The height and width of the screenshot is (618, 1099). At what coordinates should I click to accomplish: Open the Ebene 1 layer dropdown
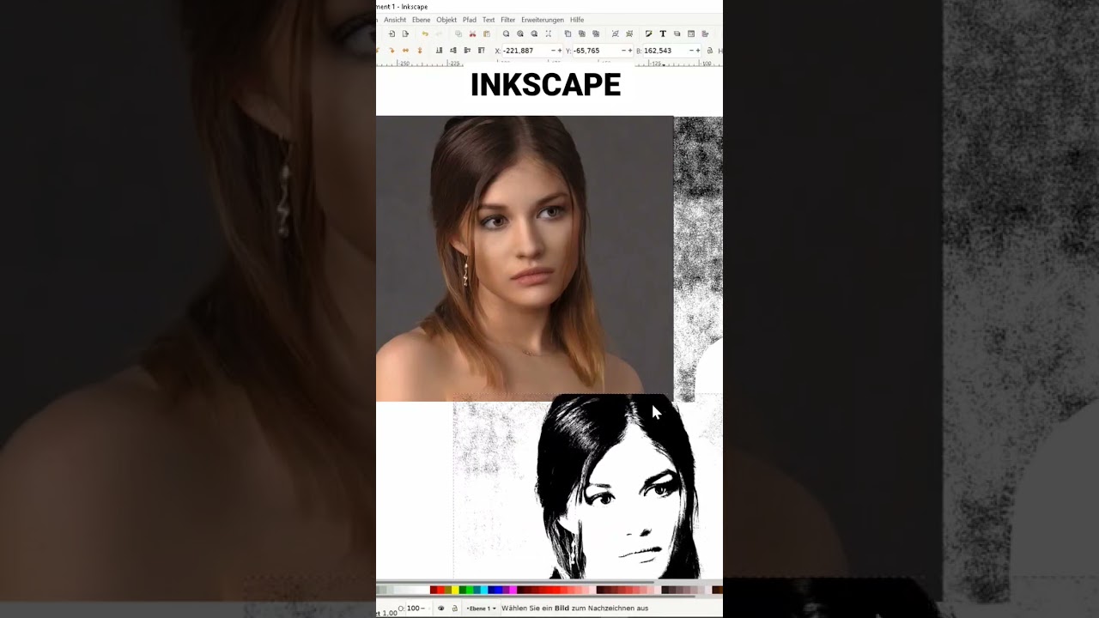[x=482, y=608]
